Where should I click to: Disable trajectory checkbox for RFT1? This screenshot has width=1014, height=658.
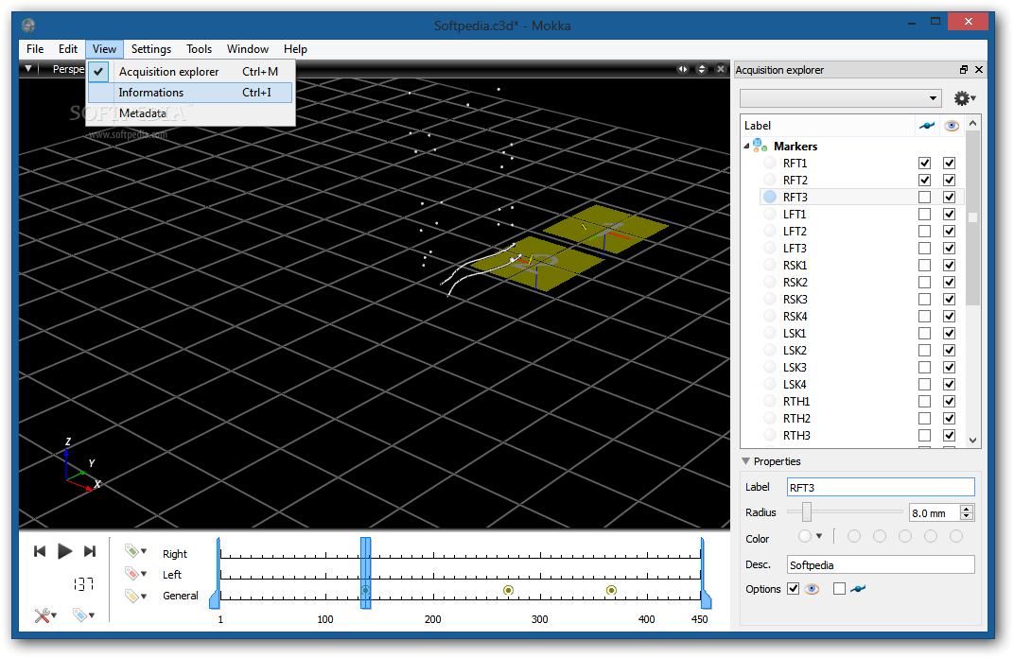[x=925, y=163]
